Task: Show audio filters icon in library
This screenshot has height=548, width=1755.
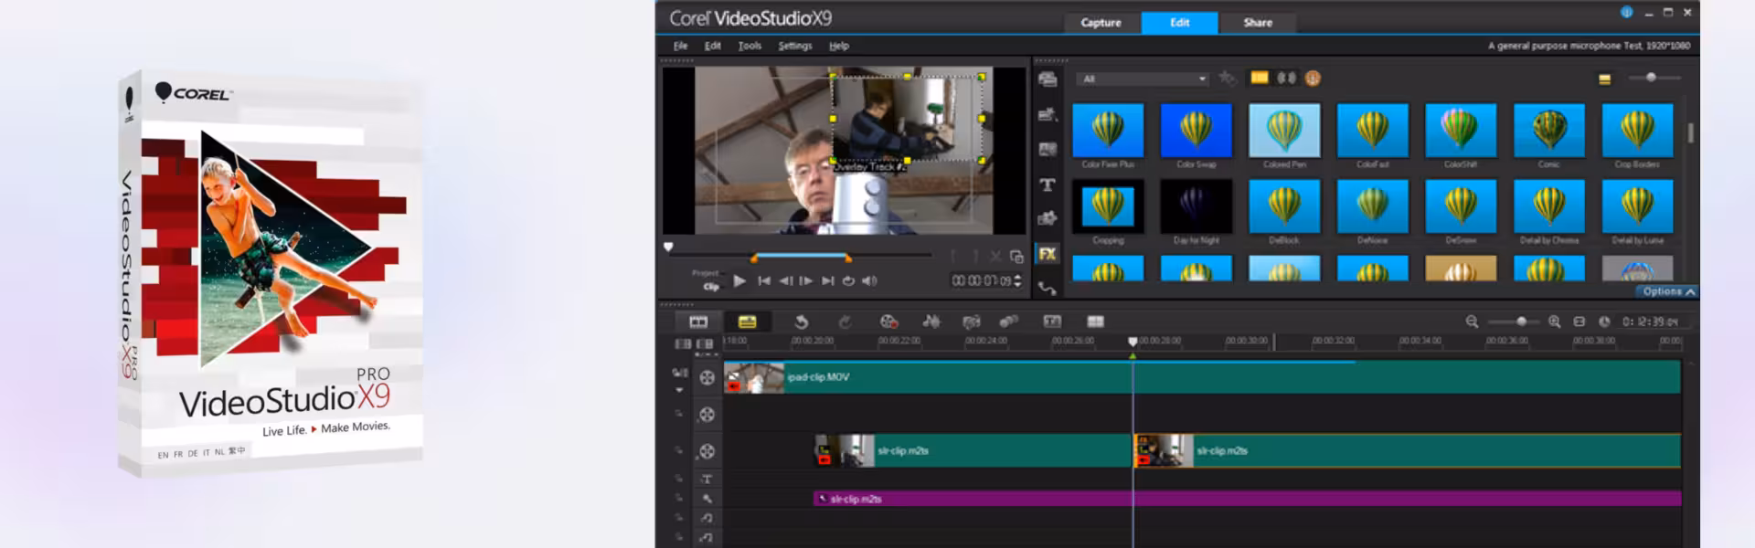Action: [x=1286, y=79]
